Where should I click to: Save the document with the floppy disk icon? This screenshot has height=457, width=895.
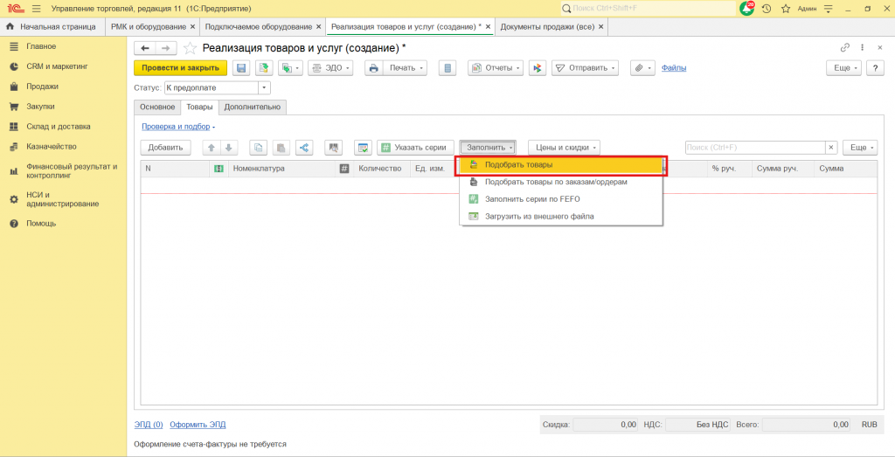tap(241, 68)
